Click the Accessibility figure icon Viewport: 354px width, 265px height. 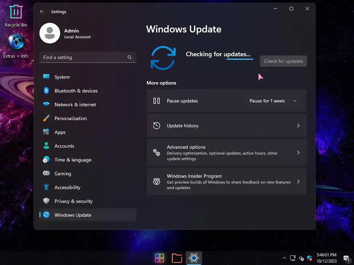click(x=46, y=187)
